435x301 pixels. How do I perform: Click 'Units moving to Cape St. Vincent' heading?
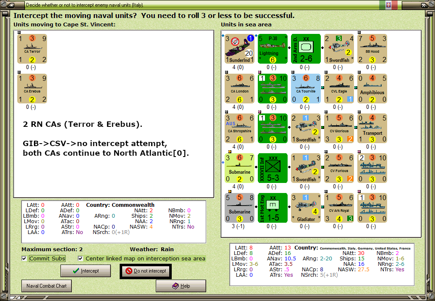(x=65, y=25)
